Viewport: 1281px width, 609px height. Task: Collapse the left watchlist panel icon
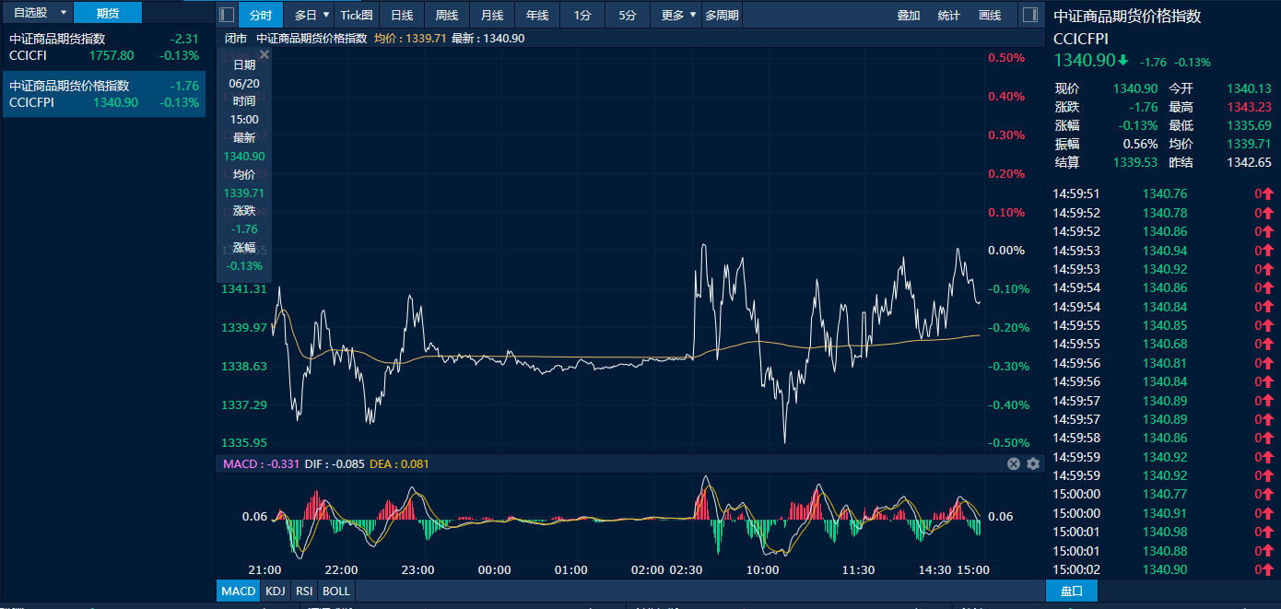click(227, 15)
